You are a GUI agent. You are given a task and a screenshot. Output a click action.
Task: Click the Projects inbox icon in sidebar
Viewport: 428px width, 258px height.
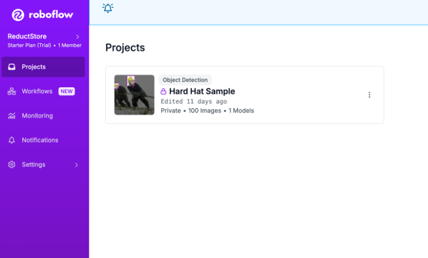point(12,67)
